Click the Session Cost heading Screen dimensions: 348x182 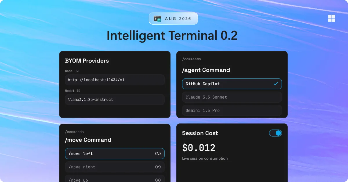200,133
